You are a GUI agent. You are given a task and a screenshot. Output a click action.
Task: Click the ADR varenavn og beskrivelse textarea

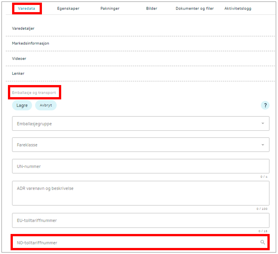(x=141, y=193)
